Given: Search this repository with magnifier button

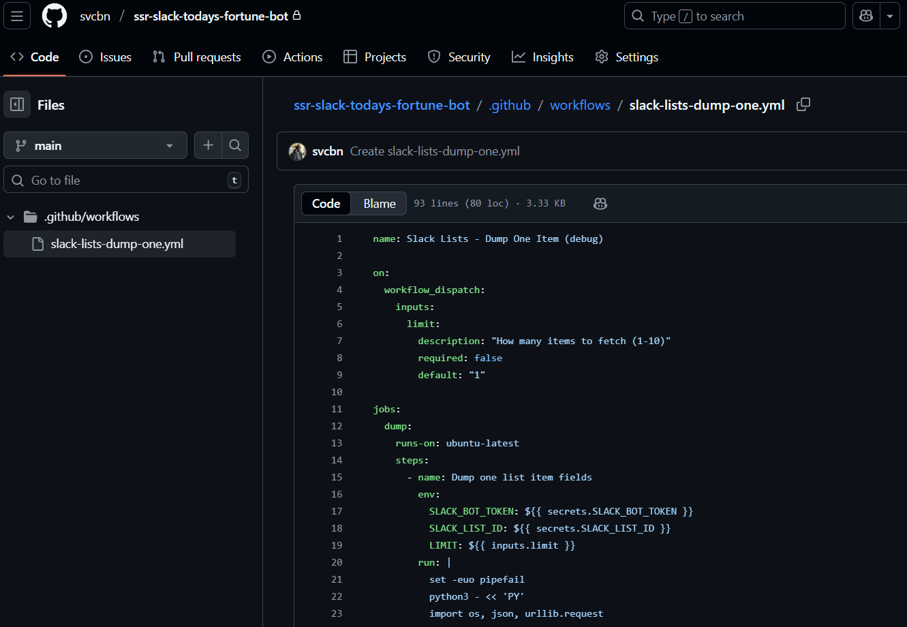Looking at the screenshot, I should (235, 145).
